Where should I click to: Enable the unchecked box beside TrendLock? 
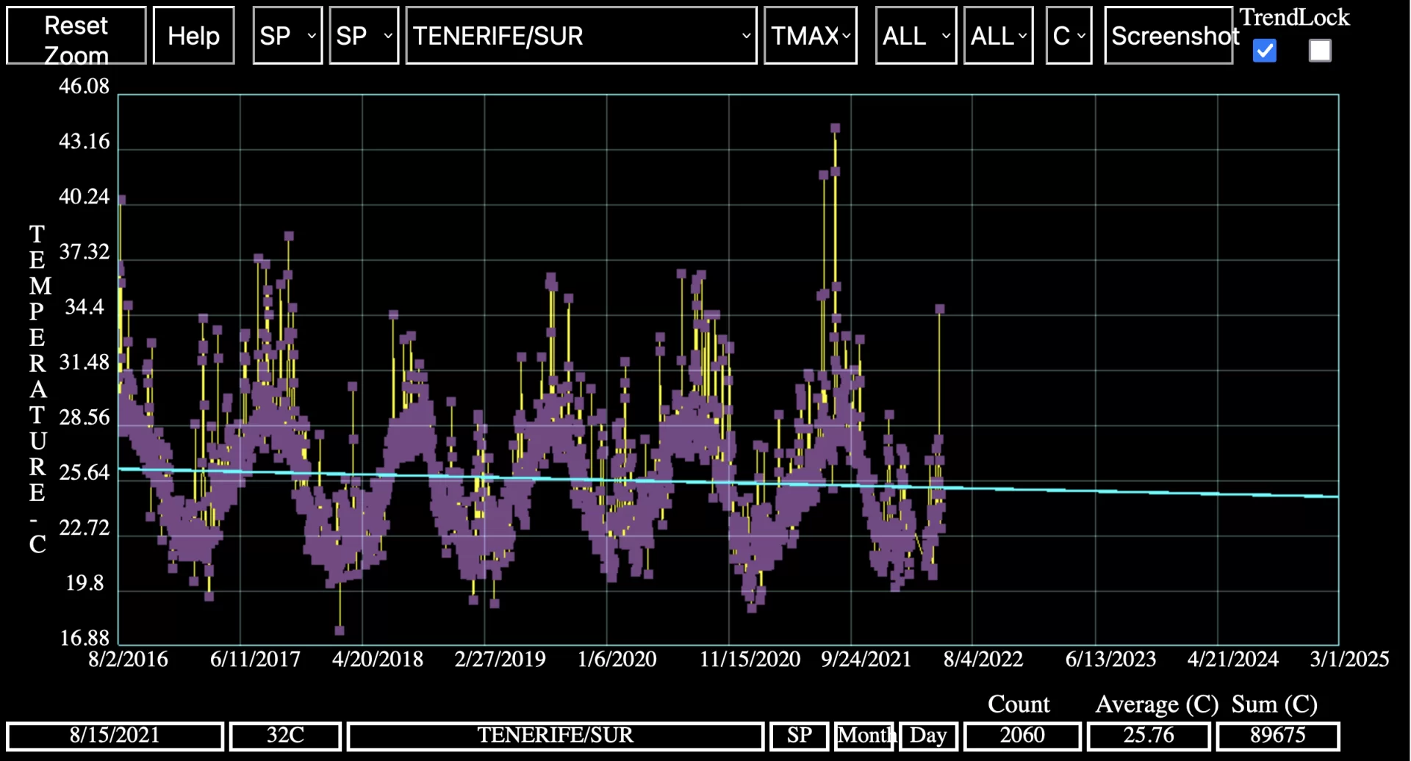click(x=1320, y=51)
